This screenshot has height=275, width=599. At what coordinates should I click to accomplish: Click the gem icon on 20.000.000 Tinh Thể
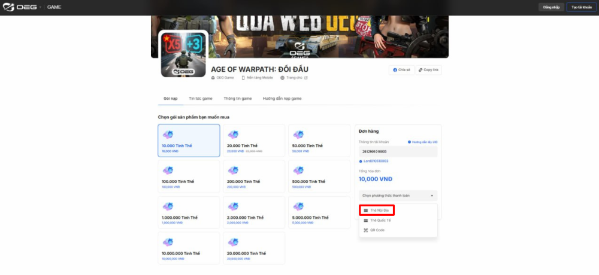pos(233,242)
